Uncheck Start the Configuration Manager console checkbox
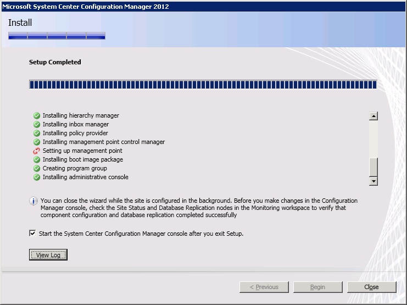This screenshot has height=305, width=407. [x=32, y=233]
